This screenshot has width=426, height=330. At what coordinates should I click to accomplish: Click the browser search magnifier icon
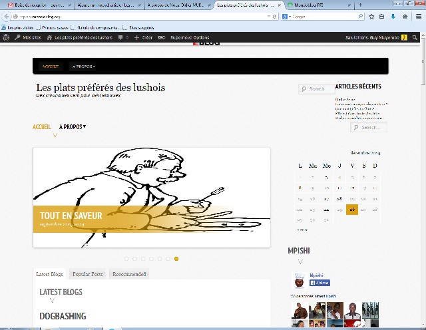tap(360, 16)
